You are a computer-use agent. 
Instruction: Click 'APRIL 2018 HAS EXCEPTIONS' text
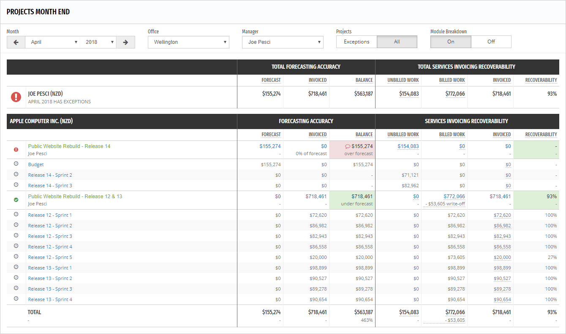(60, 102)
